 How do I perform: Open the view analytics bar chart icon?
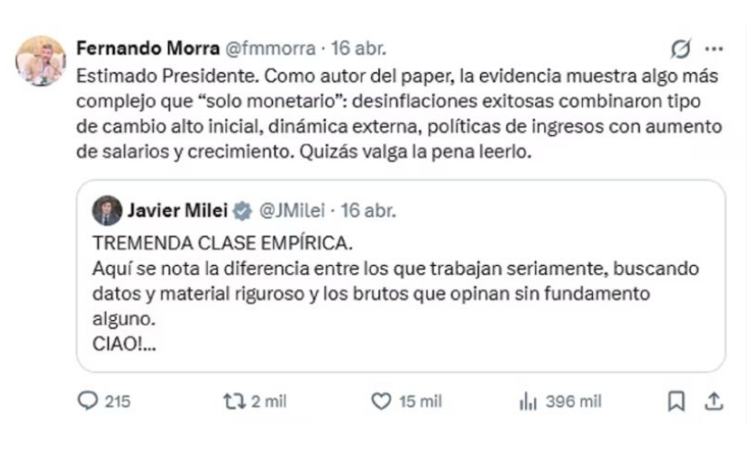point(528,401)
